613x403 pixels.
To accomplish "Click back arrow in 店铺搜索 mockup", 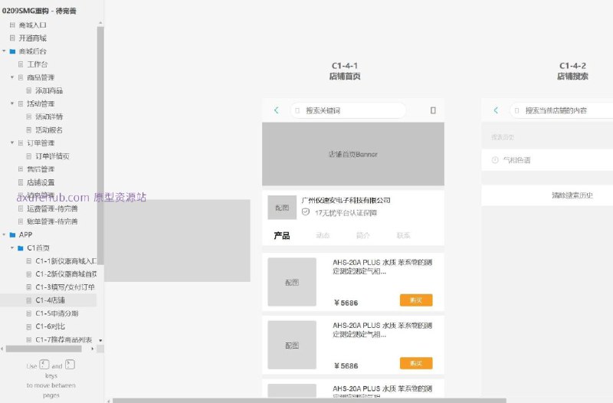I will coord(496,110).
